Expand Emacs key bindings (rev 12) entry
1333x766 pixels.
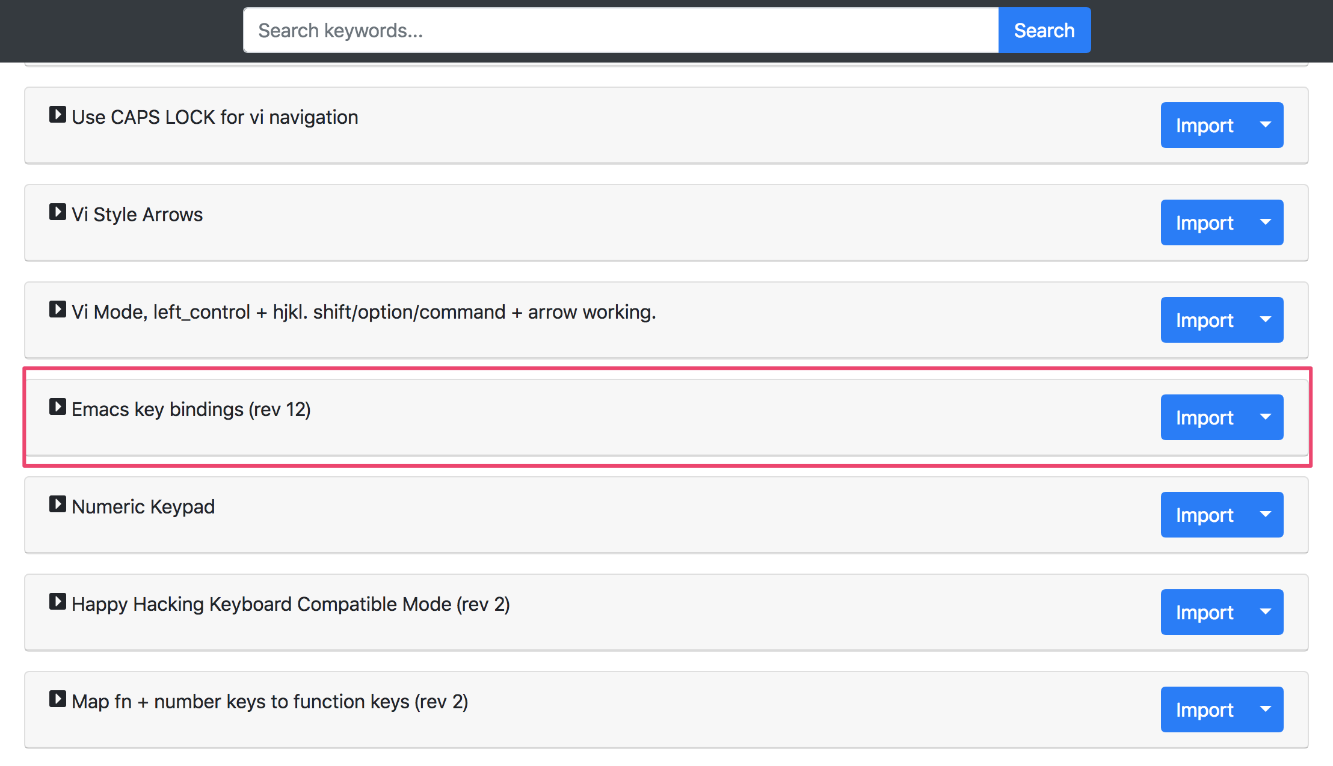(x=58, y=407)
